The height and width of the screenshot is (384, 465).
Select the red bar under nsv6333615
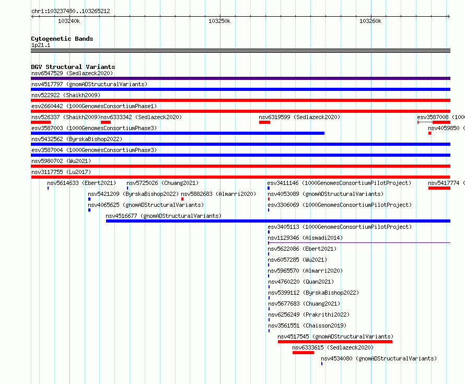pos(303,353)
